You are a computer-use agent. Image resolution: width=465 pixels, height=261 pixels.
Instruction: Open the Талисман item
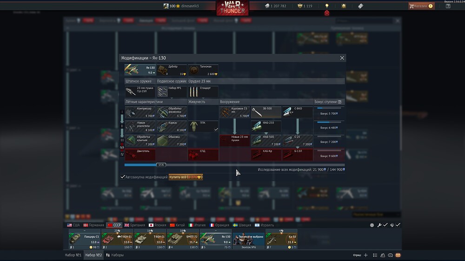203,70
